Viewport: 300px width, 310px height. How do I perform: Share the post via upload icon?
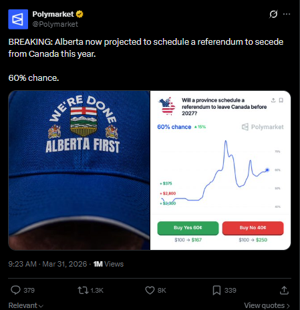coord(284,290)
